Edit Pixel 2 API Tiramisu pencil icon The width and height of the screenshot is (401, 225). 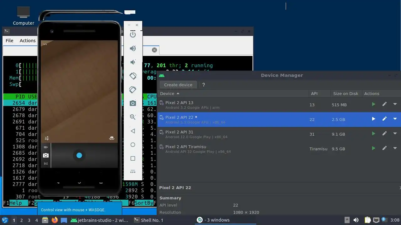384,148
